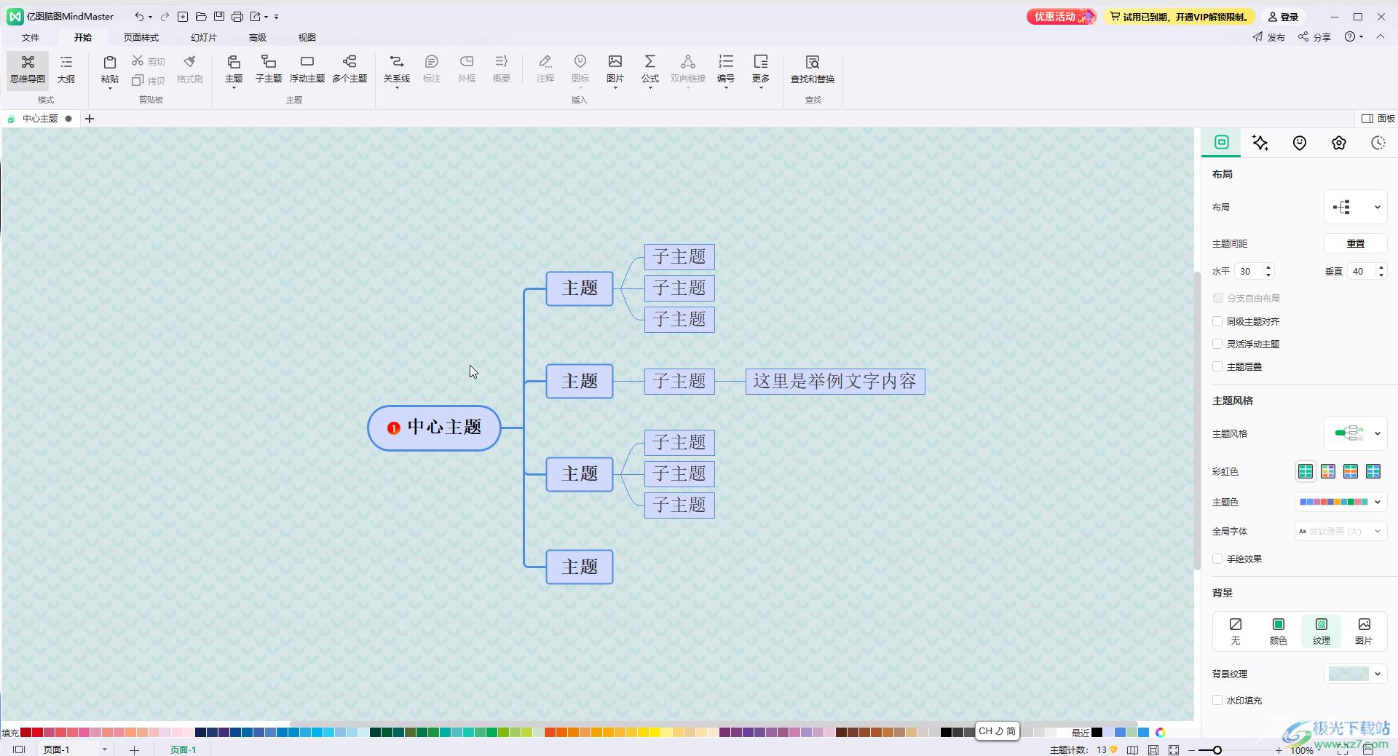1398x756 pixels.
Task: Click the print icon in title bar
Action: coord(237,16)
